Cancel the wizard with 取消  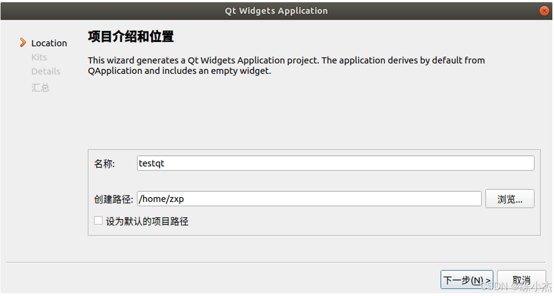521,280
